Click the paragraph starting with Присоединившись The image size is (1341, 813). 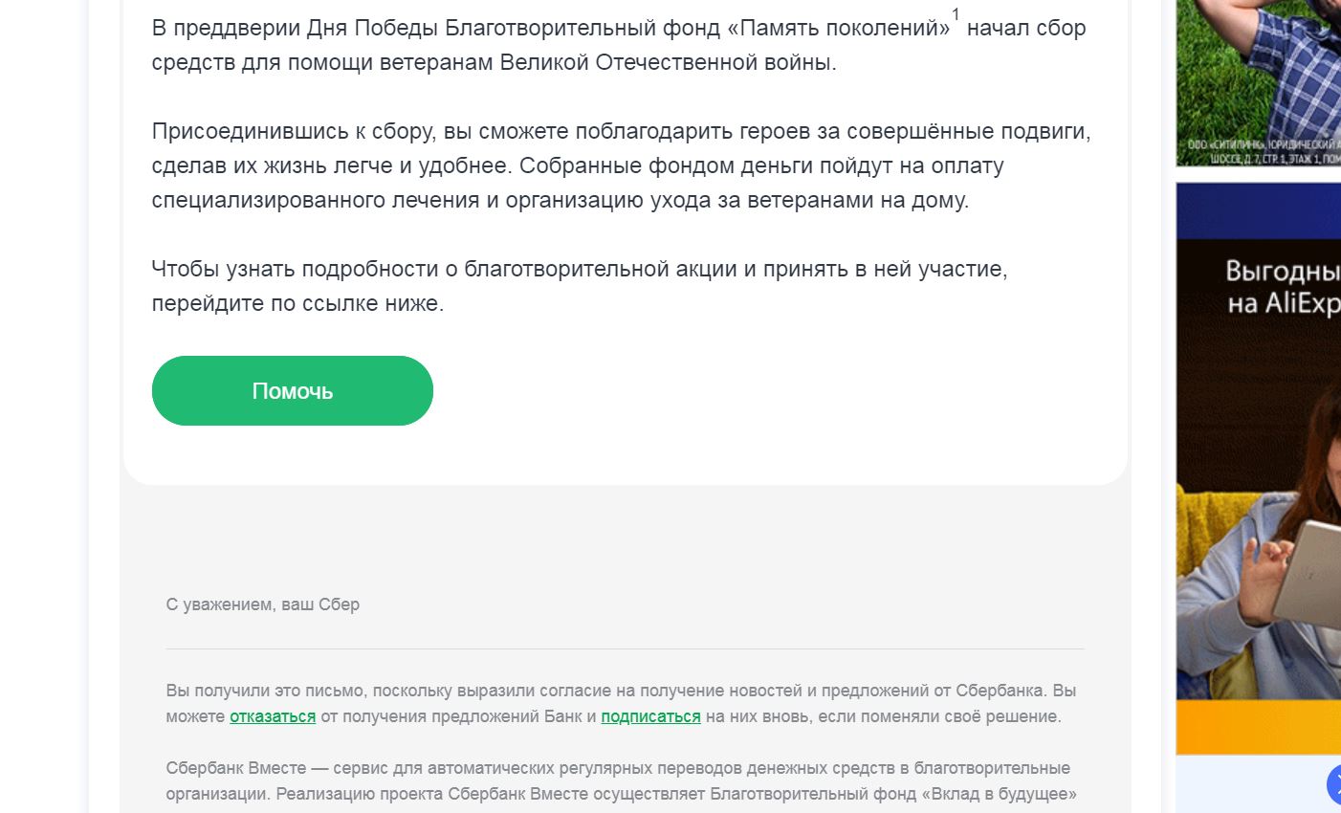point(621,165)
